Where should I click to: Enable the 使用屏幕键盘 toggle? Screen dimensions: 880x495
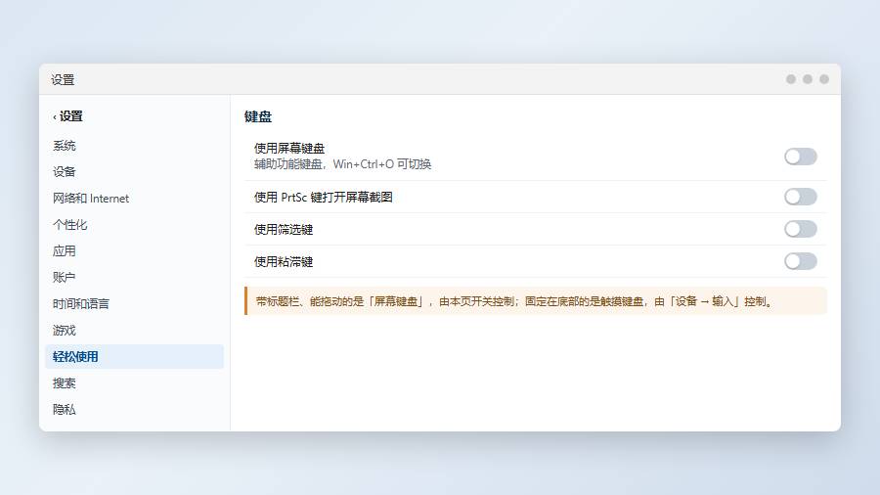[800, 157]
